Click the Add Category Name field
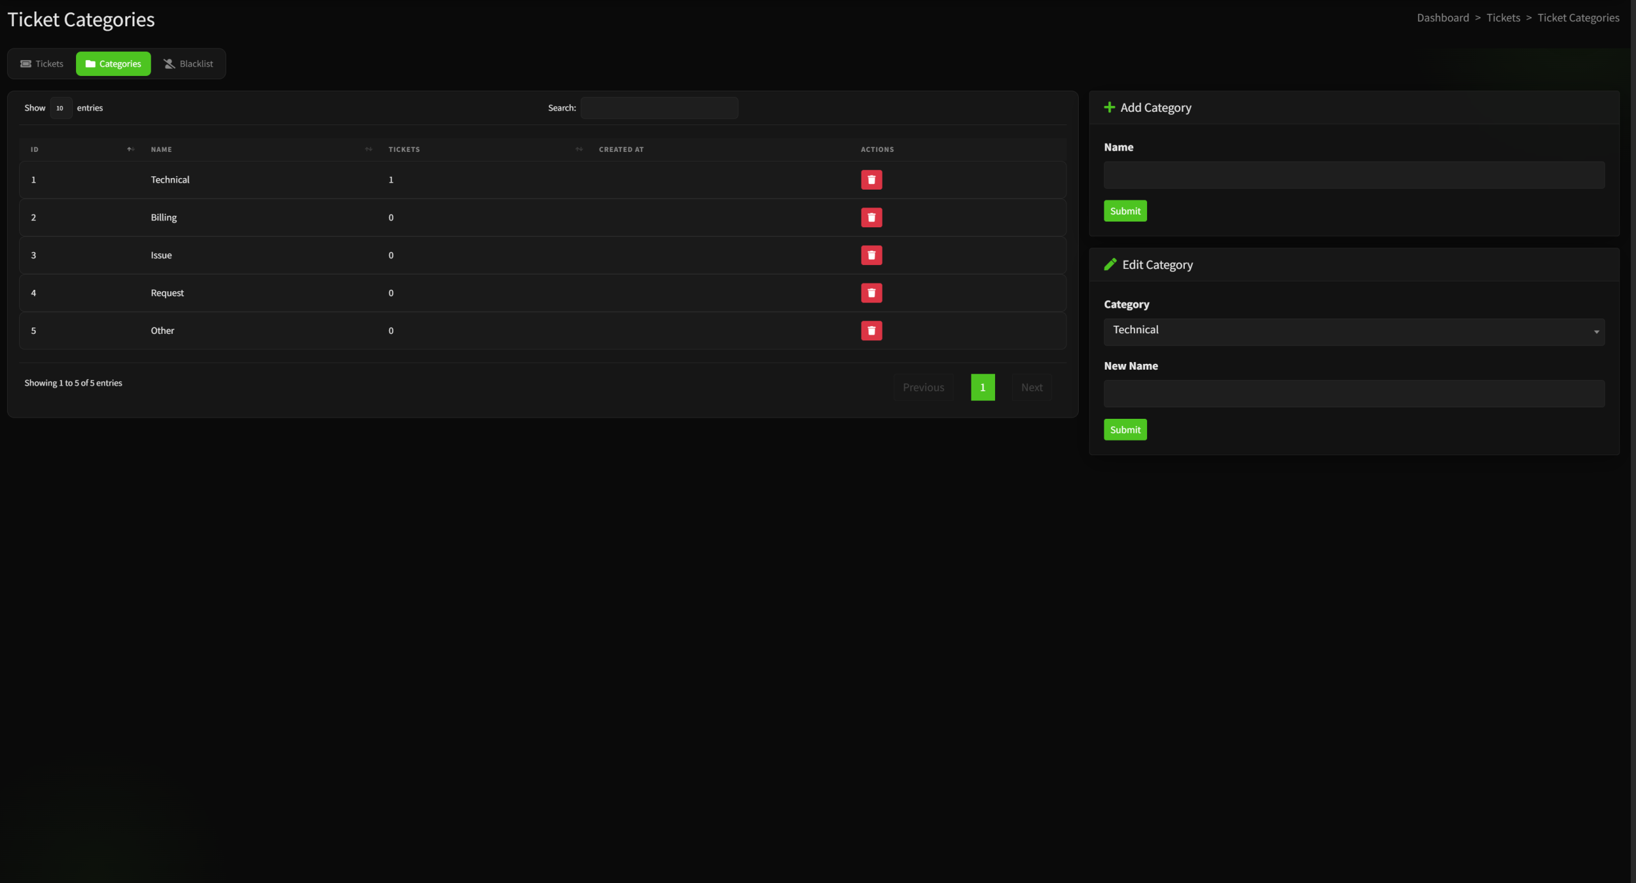This screenshot has height=883, width=1636. [x=1354, y=175]
